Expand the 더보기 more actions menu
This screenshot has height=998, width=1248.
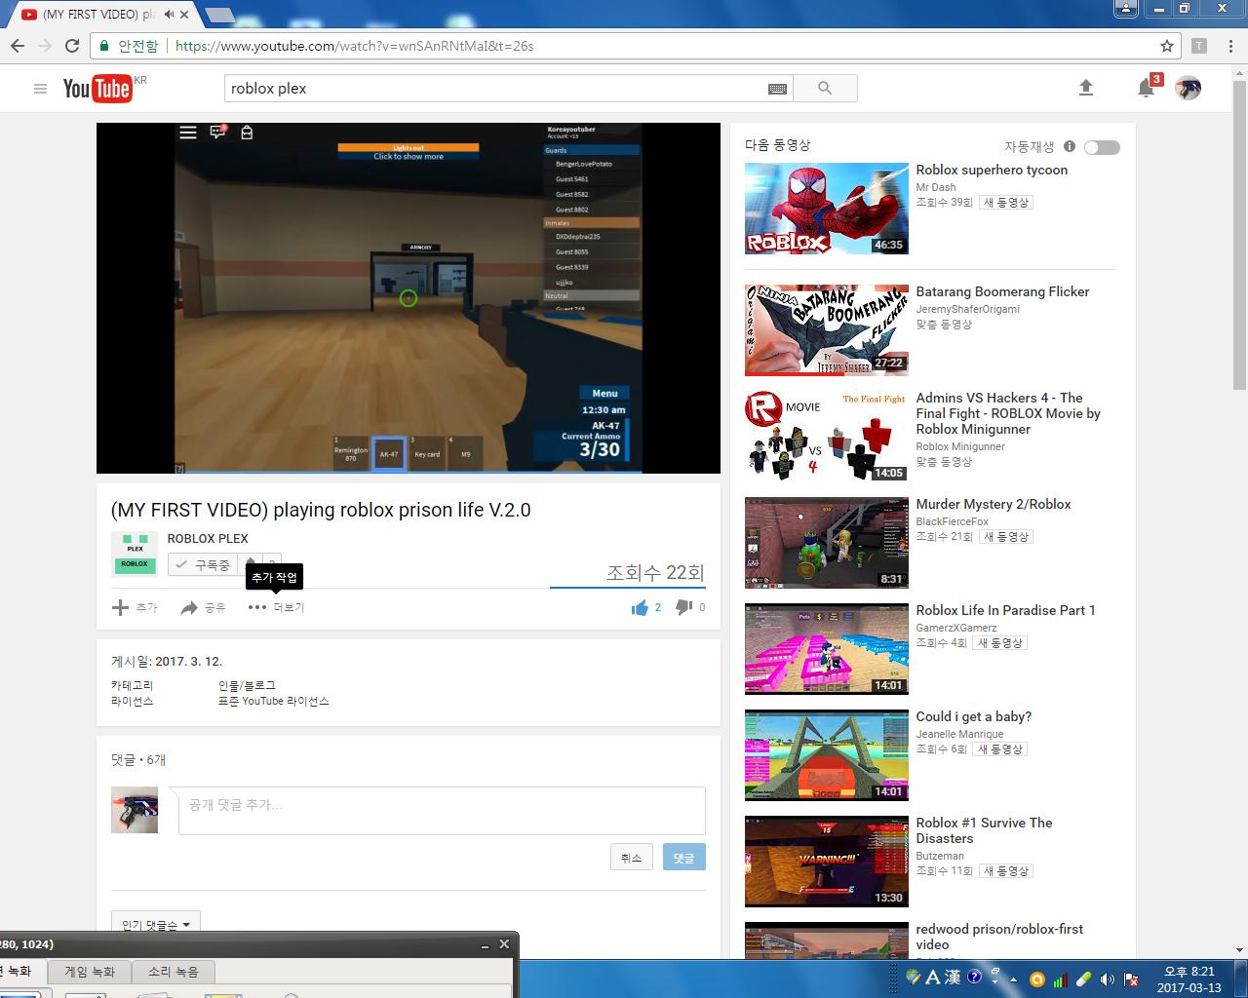(x=276, y=607)
